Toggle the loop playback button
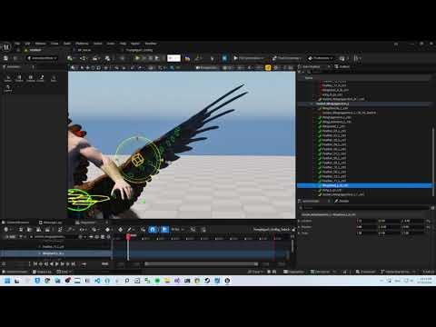Image resolution: width=436 pixels, height=327 pixels. click(x=84, y=264)
